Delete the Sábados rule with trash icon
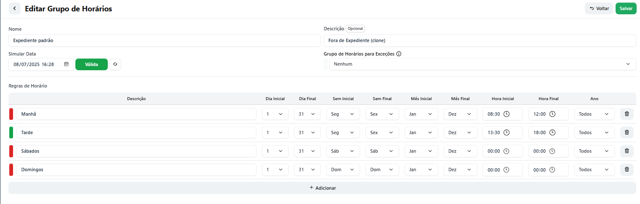This screenshot has width=640, height=204. pos(627,151)
